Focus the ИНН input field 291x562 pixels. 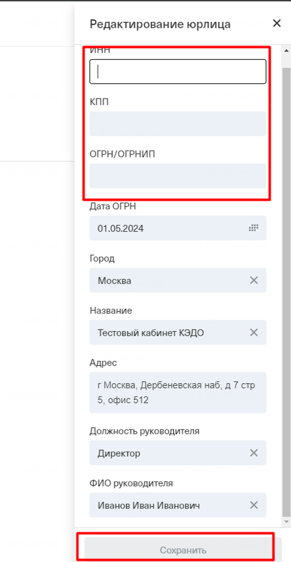[x=178, y=72]
